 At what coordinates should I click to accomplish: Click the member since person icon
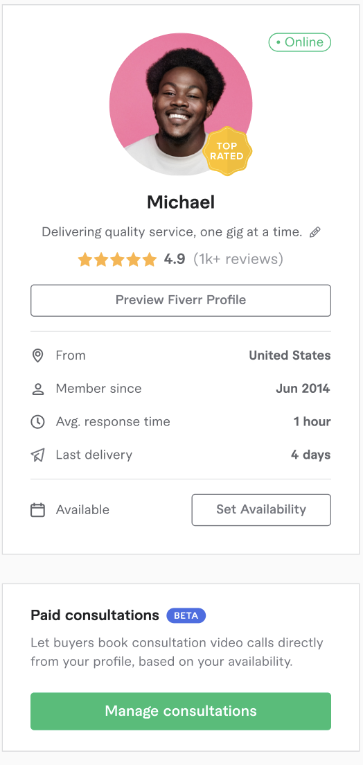pos(37,389)
